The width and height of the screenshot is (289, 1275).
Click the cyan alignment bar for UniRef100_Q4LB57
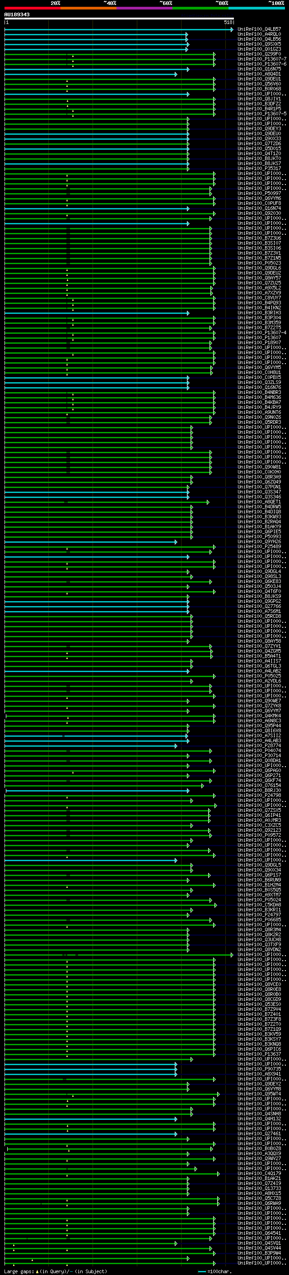[119, 29]
